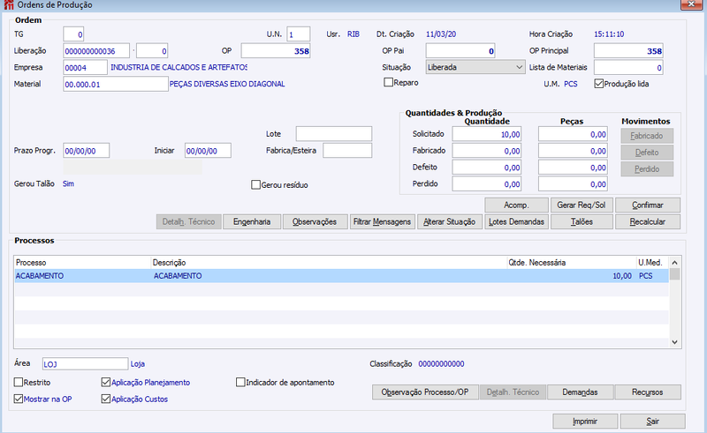This screenshot has height=433, width=707.
Task: Open Talões
Action: coord(582,222)
